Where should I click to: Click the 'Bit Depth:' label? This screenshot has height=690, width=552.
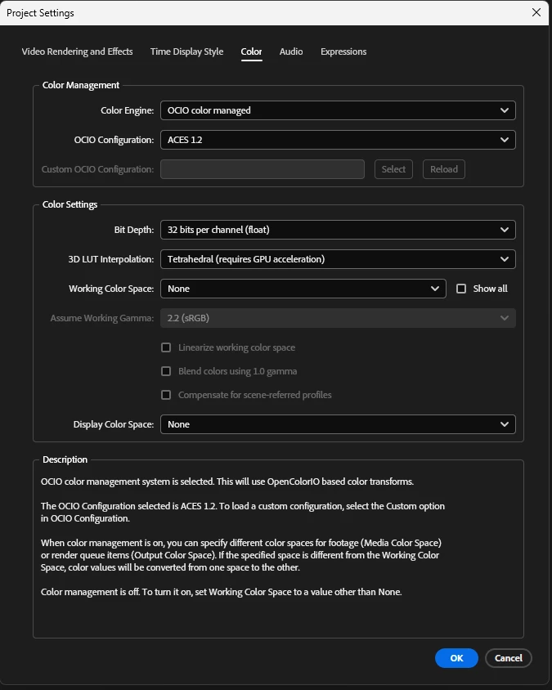point(134,230)
